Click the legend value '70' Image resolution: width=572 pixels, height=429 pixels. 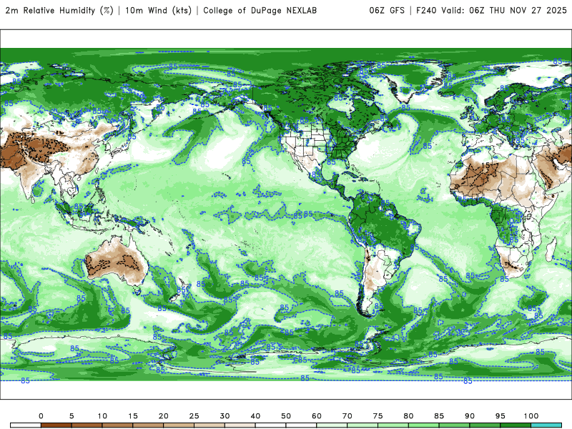click(x=347, y=416)
